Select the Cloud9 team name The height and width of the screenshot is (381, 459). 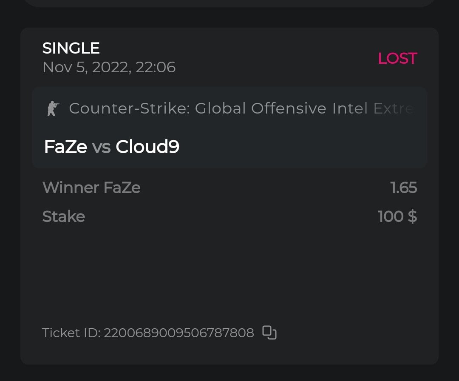[x=147, y=147]
